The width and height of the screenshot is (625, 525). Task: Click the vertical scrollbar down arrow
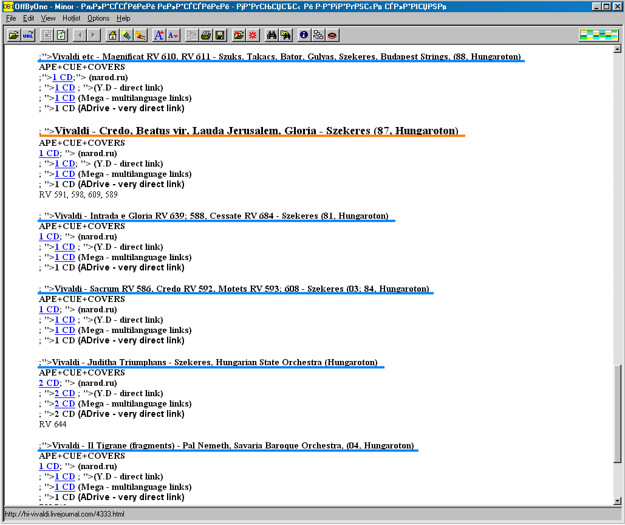[x=618, y=501]
